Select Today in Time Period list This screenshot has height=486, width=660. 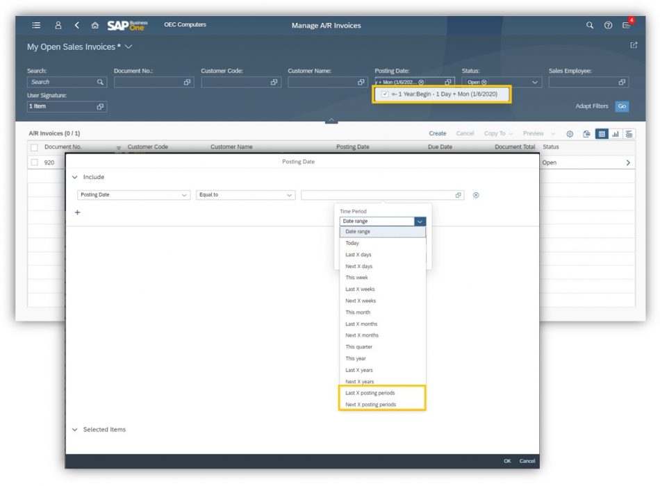[x=383, y=243]
